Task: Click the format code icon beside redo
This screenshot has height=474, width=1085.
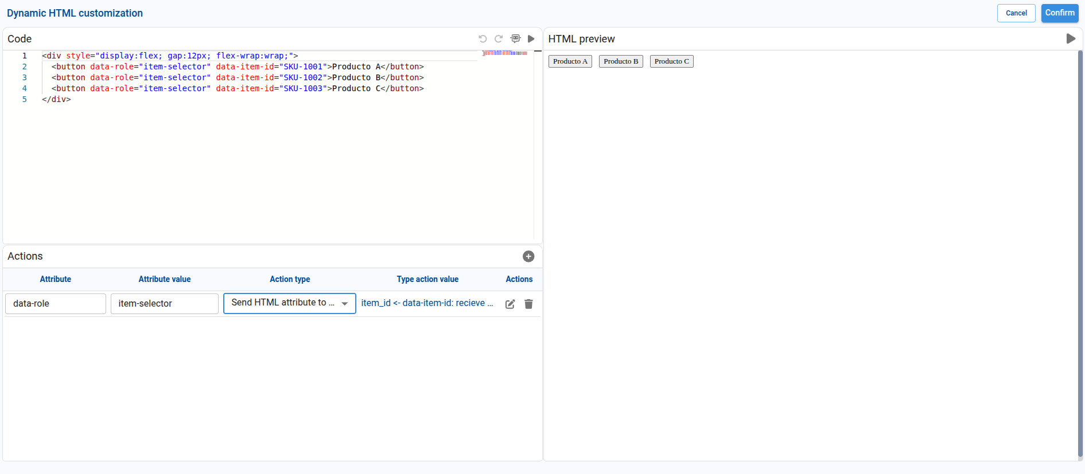Action: (515, 38)
